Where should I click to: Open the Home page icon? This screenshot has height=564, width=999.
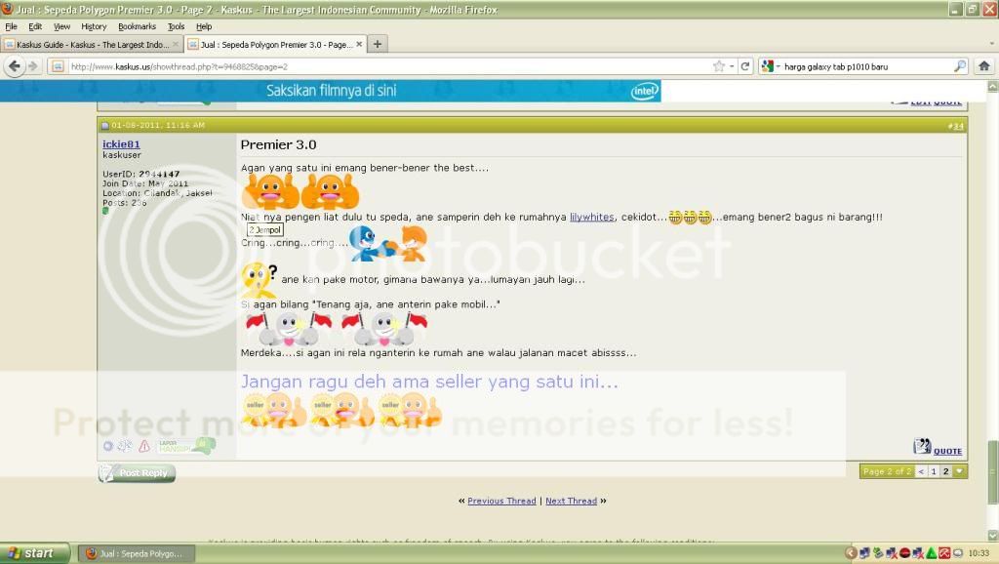coord(983,66)
